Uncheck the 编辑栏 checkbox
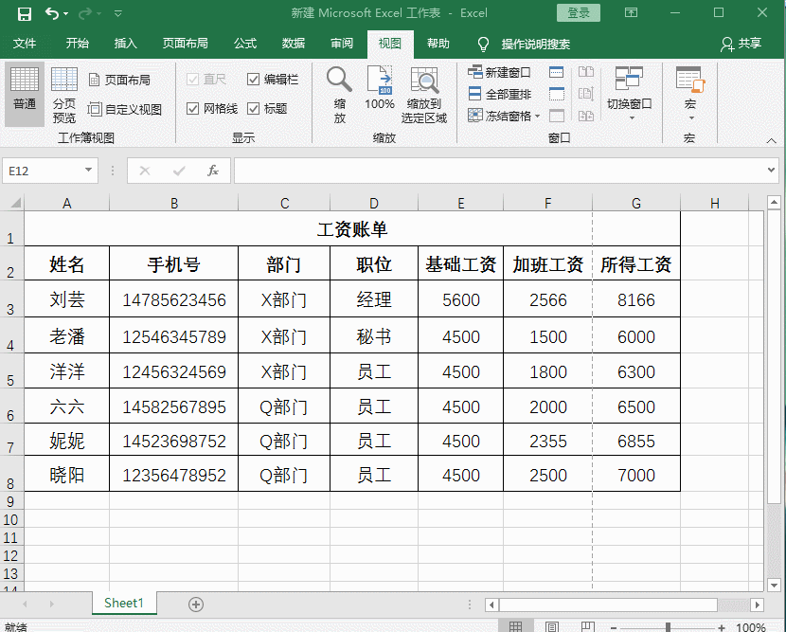 254,79
